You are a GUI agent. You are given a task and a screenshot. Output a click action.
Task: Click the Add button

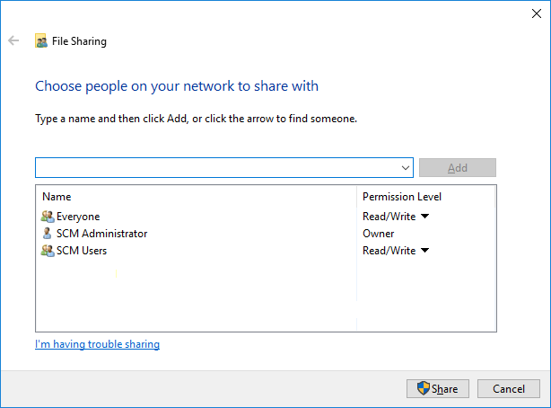point(457,168)
